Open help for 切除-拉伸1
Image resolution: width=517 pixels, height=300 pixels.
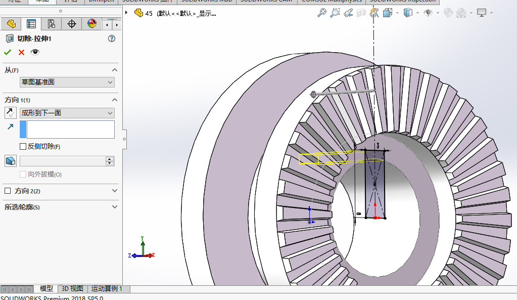[112, 38]
